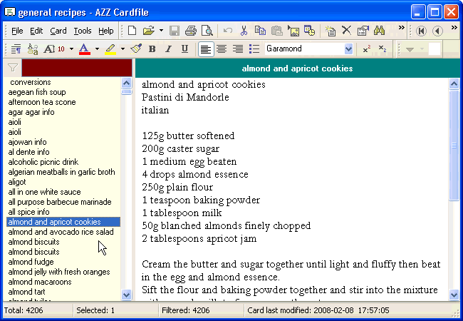Toggle Subscript formatting
The image size is (463, 321).
[x=383, y=49]
